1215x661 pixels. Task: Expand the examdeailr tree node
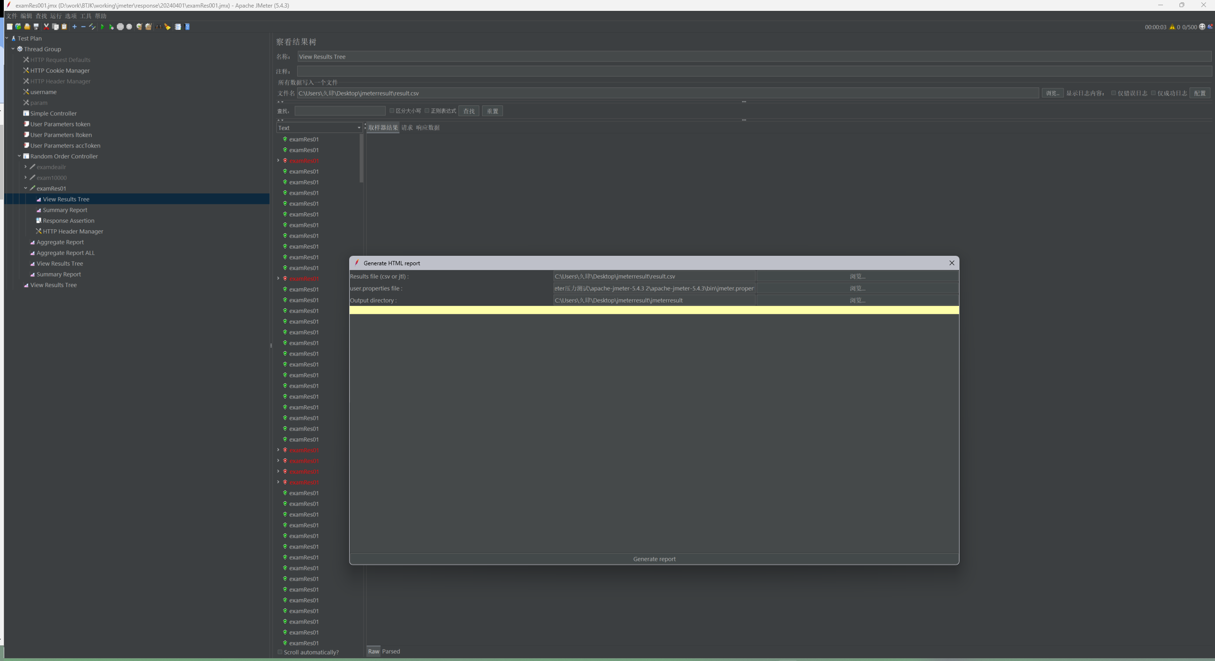click(x=26, y=167)
